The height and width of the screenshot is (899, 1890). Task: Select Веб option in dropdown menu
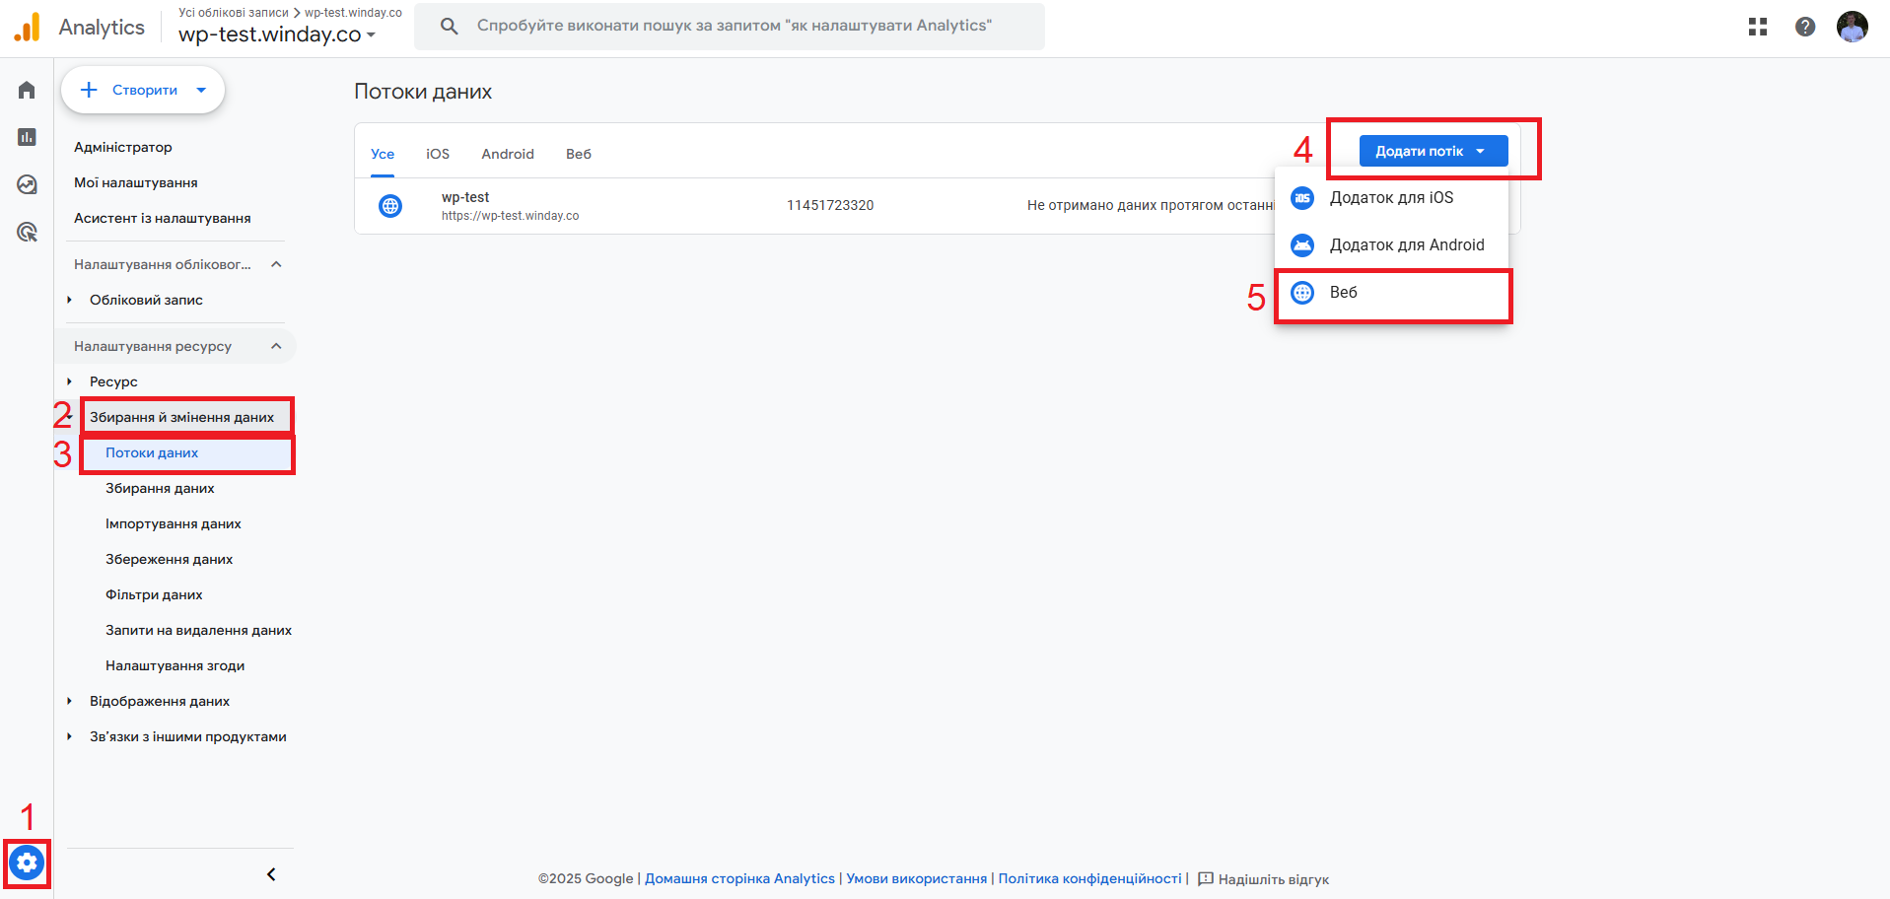click(x=1343, y=293)
